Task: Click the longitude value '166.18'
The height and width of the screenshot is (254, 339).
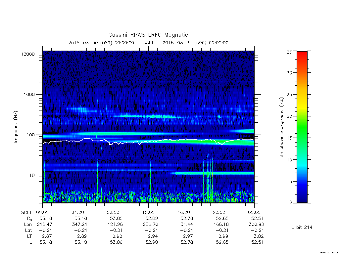Action: click(221, 225)
